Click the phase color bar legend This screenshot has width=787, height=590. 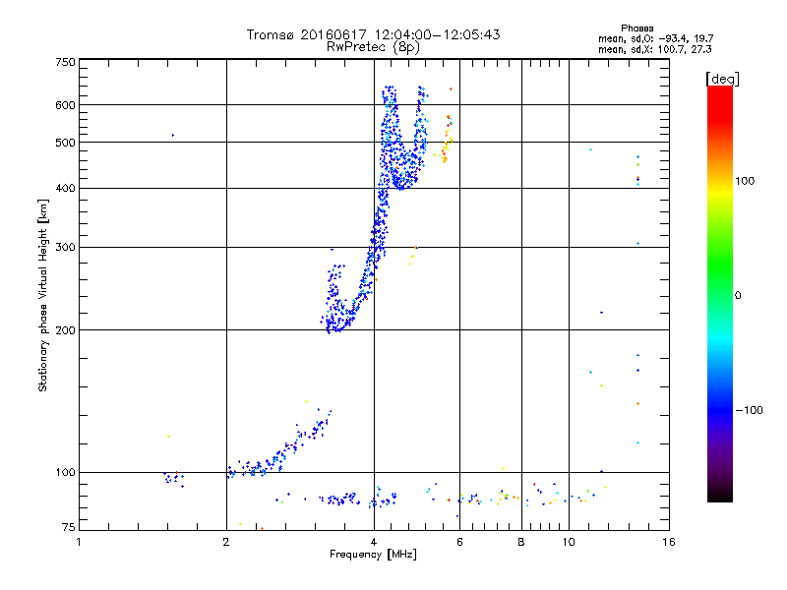pos(720,293)
